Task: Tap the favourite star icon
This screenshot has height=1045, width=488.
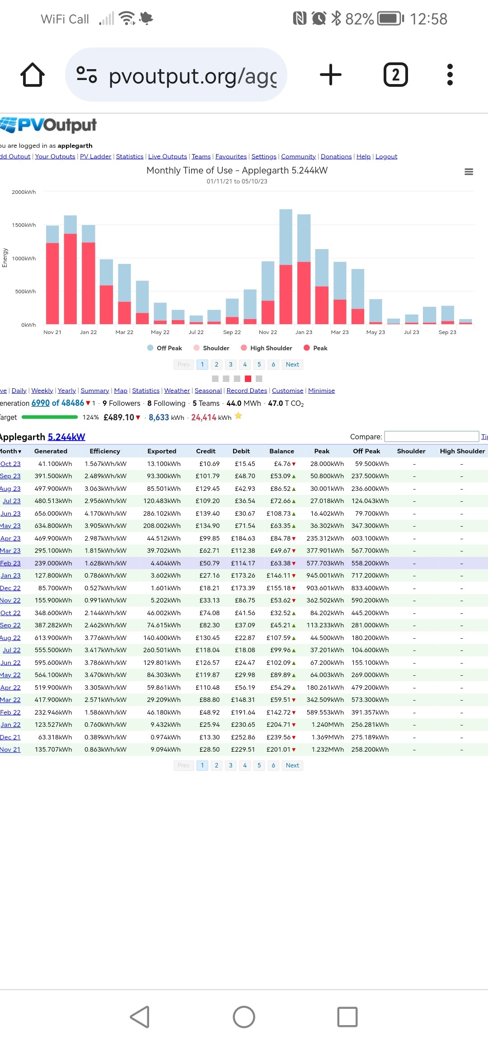Action: click(x=239, y=416)
